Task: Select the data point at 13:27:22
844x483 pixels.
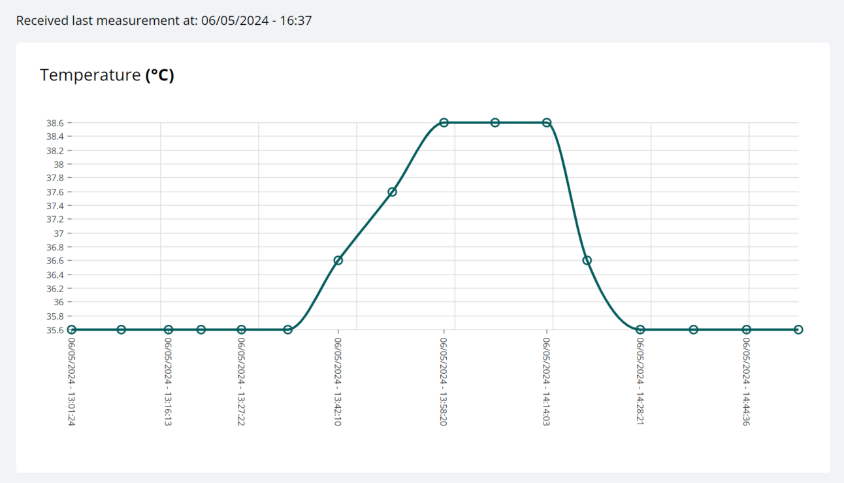Action: coord(242,330)
